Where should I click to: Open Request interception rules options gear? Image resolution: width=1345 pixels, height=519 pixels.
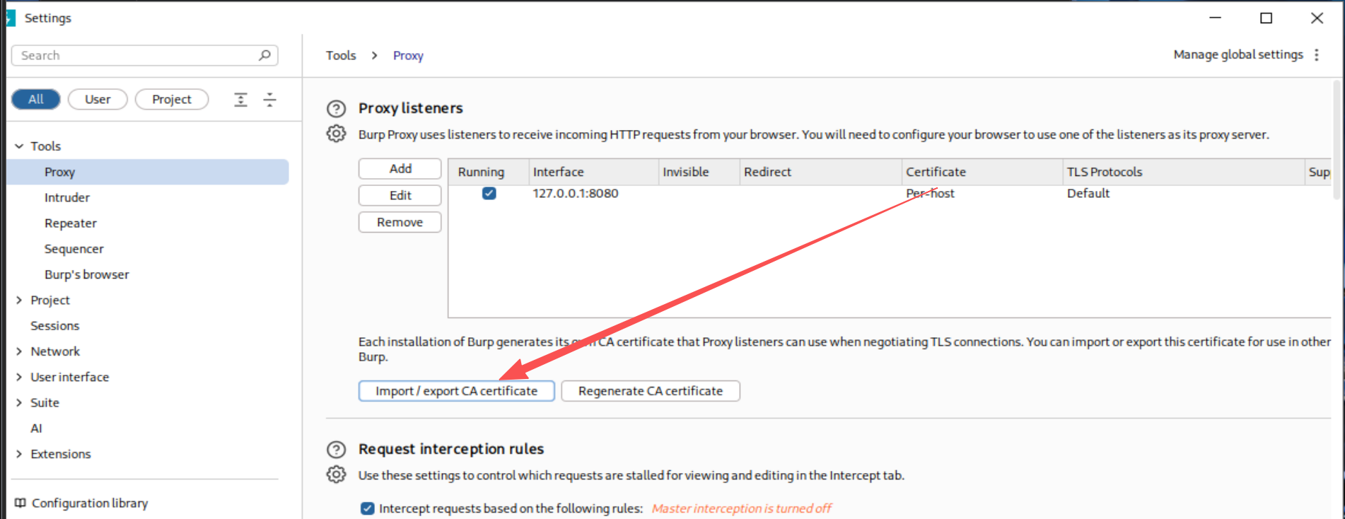[336, 474]
